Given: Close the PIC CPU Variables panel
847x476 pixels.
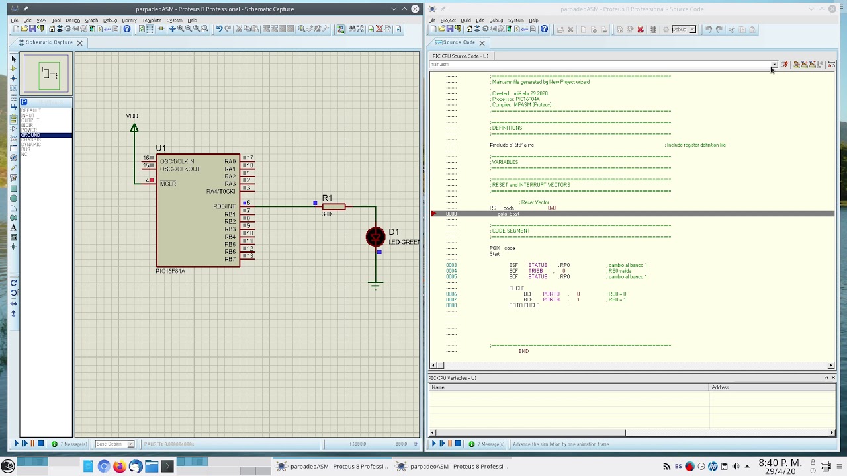Looking at the screenshot, I should 833,378.
